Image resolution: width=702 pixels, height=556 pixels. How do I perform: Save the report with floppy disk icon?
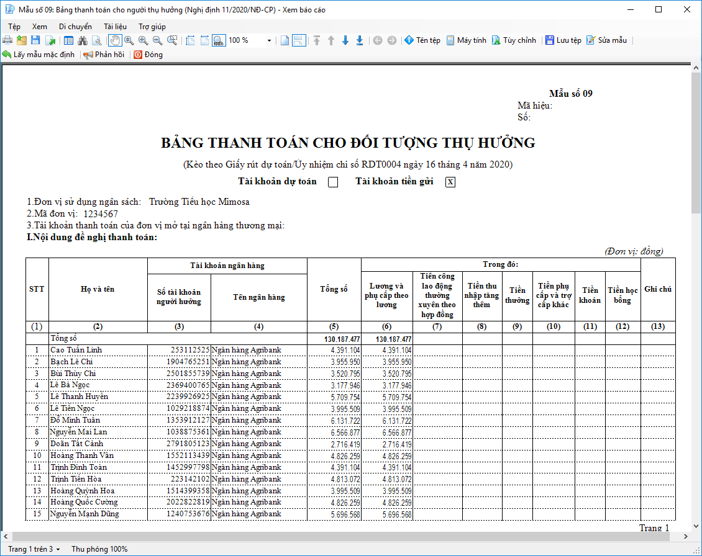point(36,40)
